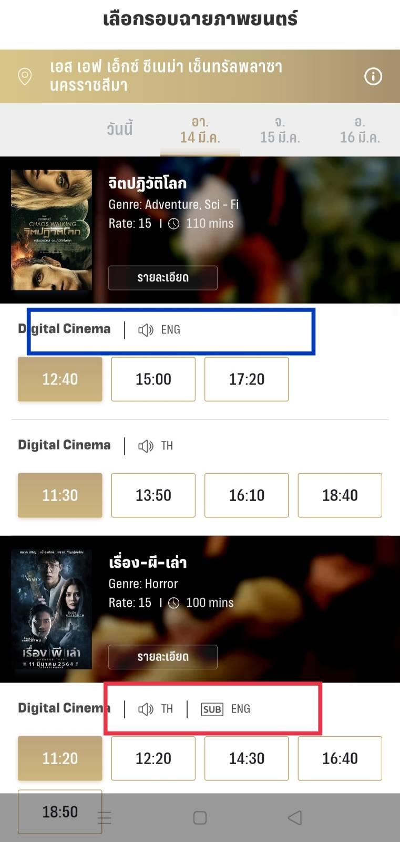Tap the TH audio speaker icon for Chaos Walking
The image size is (400, 842).
pyautogui.click(x=146, y=446)
